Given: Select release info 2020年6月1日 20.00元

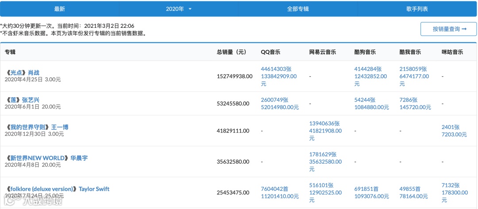Looking at the screenshot, I should [33, 107].
